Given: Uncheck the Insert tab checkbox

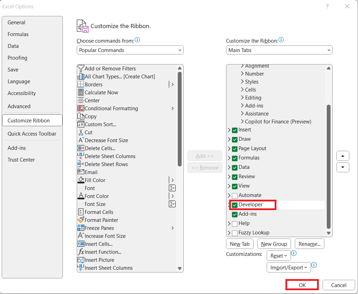Looking at the screenshot, I should pyautogui.click(x=234, y=130).
